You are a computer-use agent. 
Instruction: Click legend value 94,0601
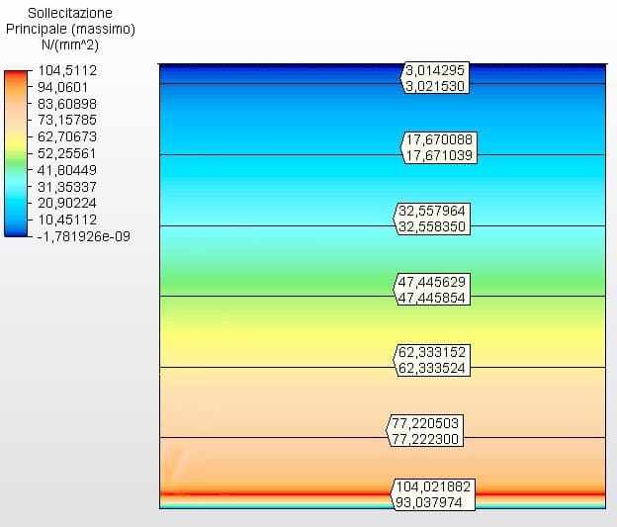coord(62,87)
